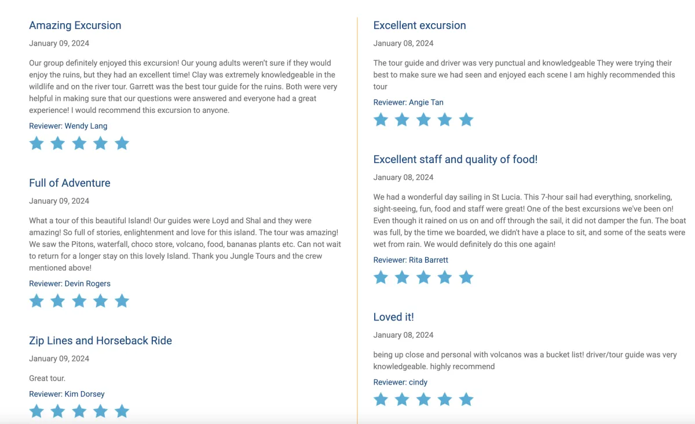Screen dimensions: 695x424
Task: Click Reviewer: Angie Tan name
Action: pos(408,102)
